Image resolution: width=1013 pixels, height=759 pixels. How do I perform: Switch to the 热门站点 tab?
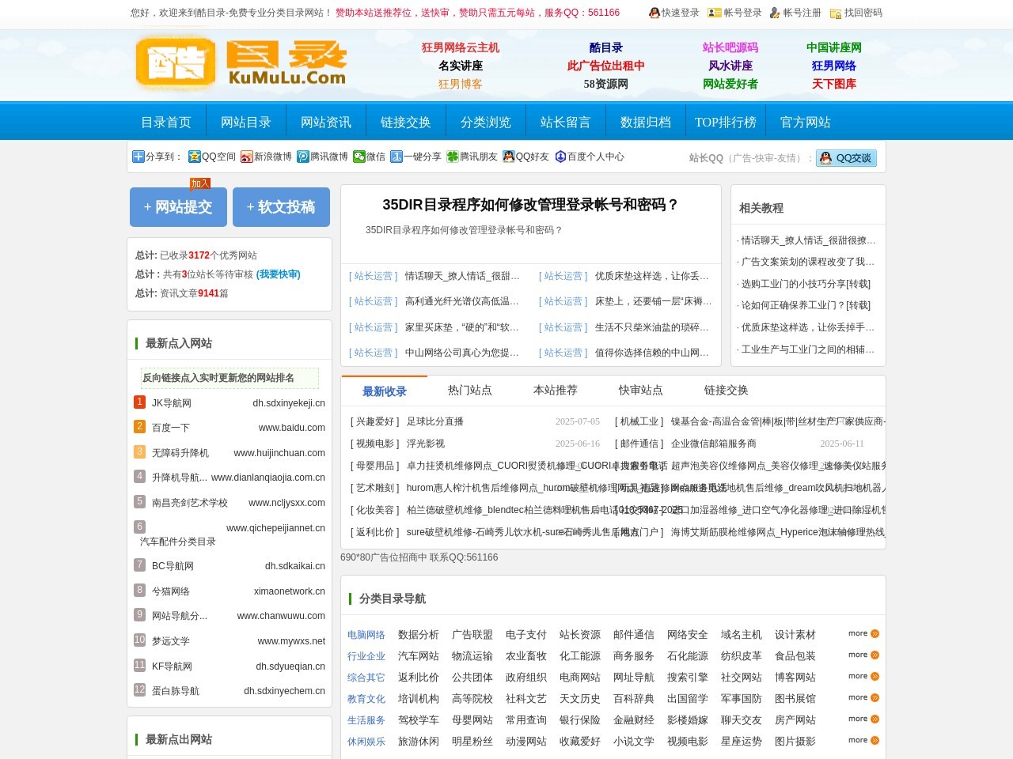coord(470,390)
